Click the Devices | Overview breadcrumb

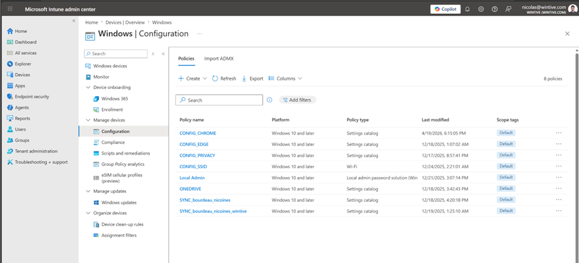click(x=125, y=22)
